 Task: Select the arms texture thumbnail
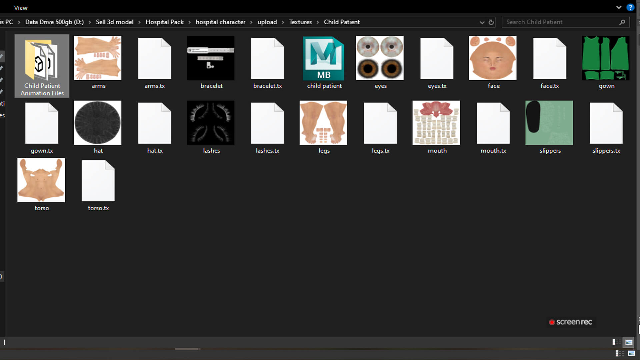point(98,58)
